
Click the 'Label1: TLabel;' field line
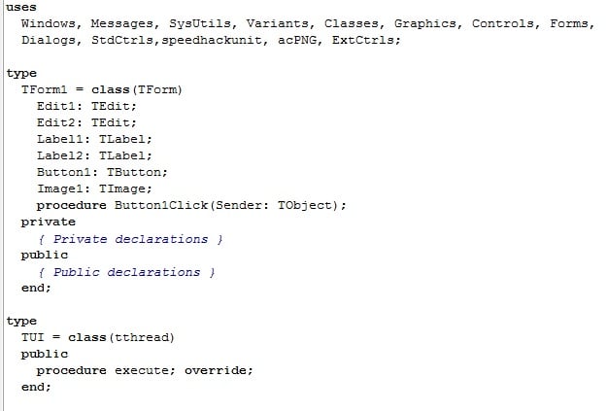[x=94, y=139]
